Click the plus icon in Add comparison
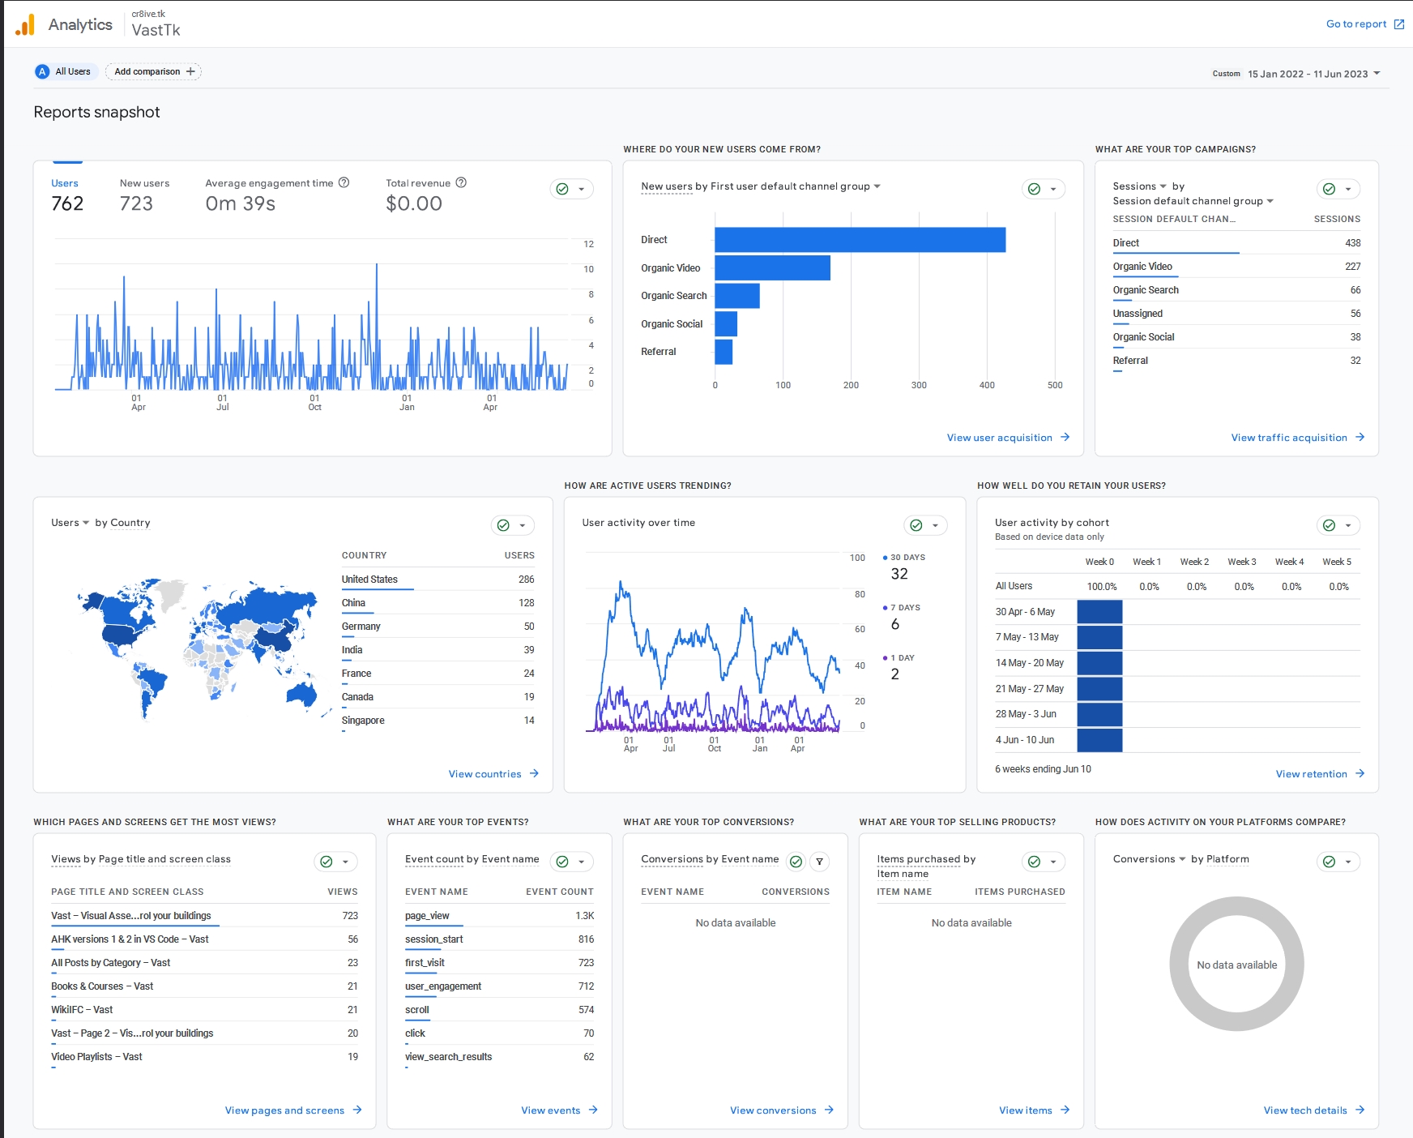This screenshot has height=1138, width=1413. (190, 71)
